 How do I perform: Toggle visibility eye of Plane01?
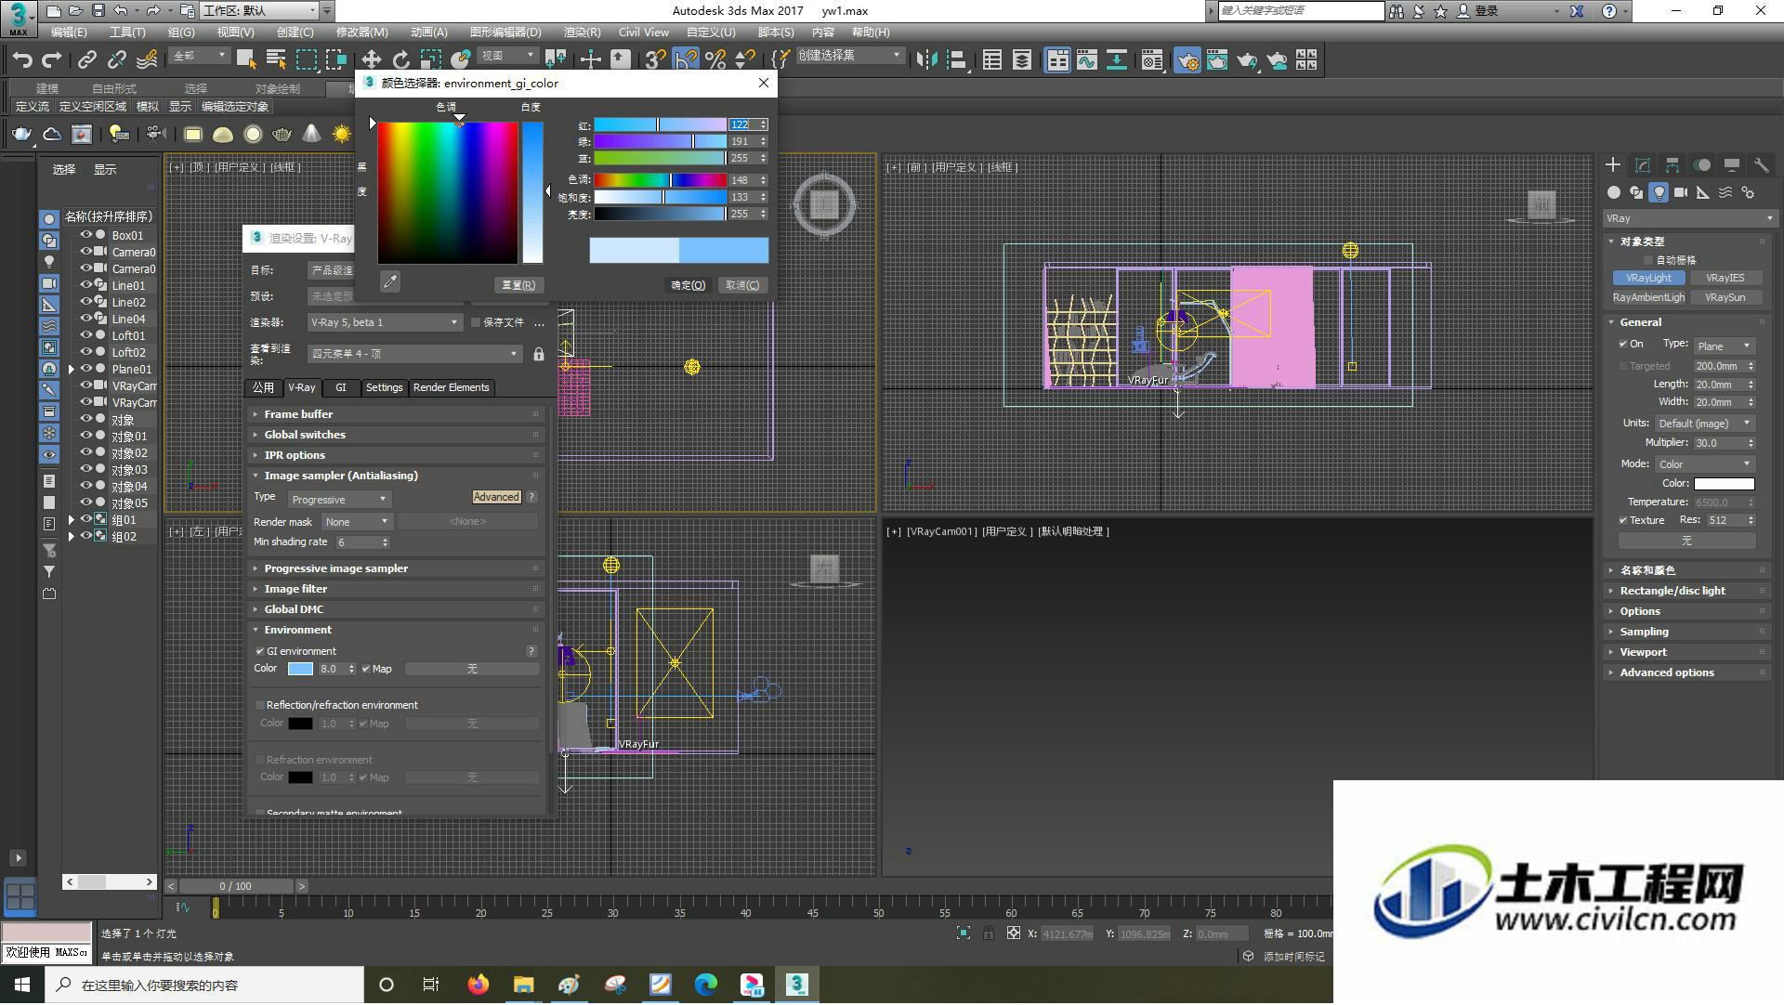[x=85, y=369]
